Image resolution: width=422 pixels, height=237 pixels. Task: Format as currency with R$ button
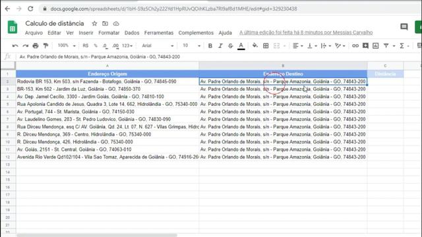(86, 45)
